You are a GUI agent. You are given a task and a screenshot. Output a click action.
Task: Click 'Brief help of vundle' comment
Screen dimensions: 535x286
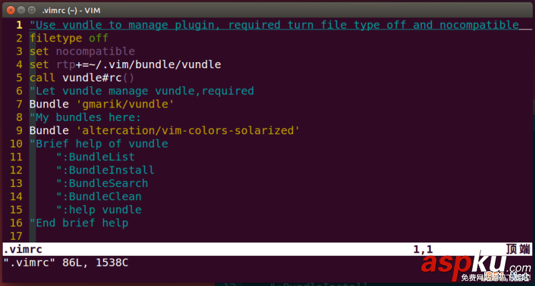pyautogui.click(x=99, y=144)
